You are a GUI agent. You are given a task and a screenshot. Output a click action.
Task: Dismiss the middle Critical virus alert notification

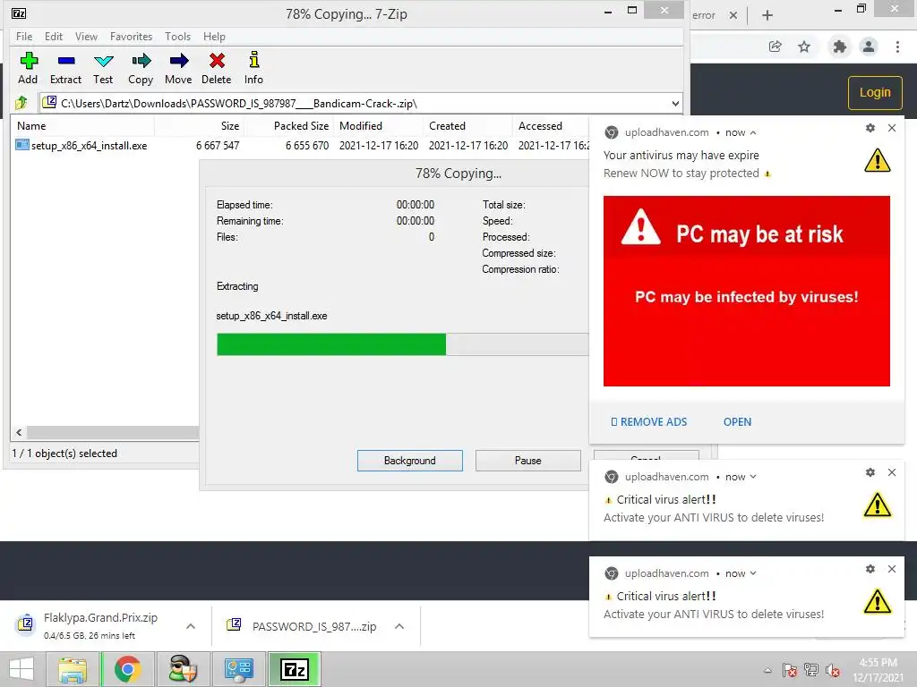(892, 472)
